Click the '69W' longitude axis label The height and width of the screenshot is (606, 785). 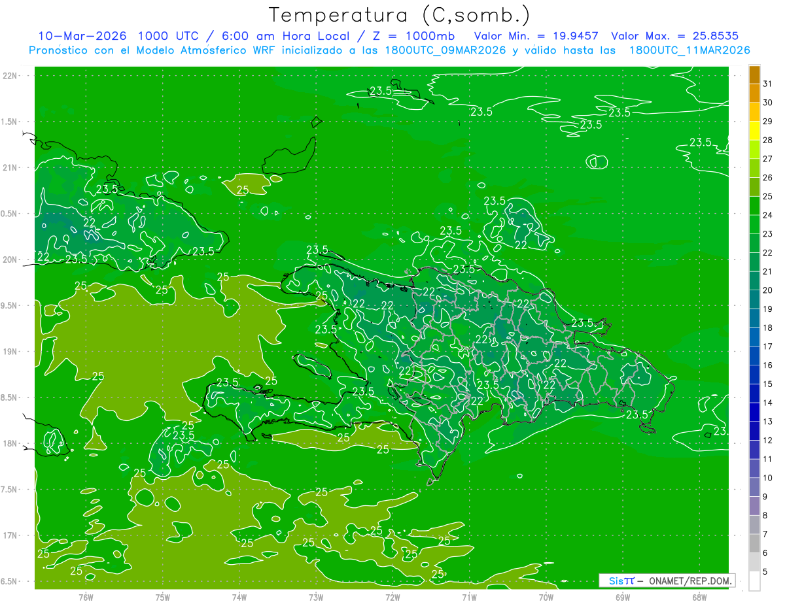pos(623,598)
